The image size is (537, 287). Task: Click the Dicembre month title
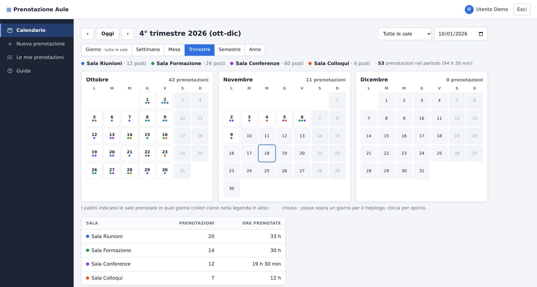click(x=374, y=80)
